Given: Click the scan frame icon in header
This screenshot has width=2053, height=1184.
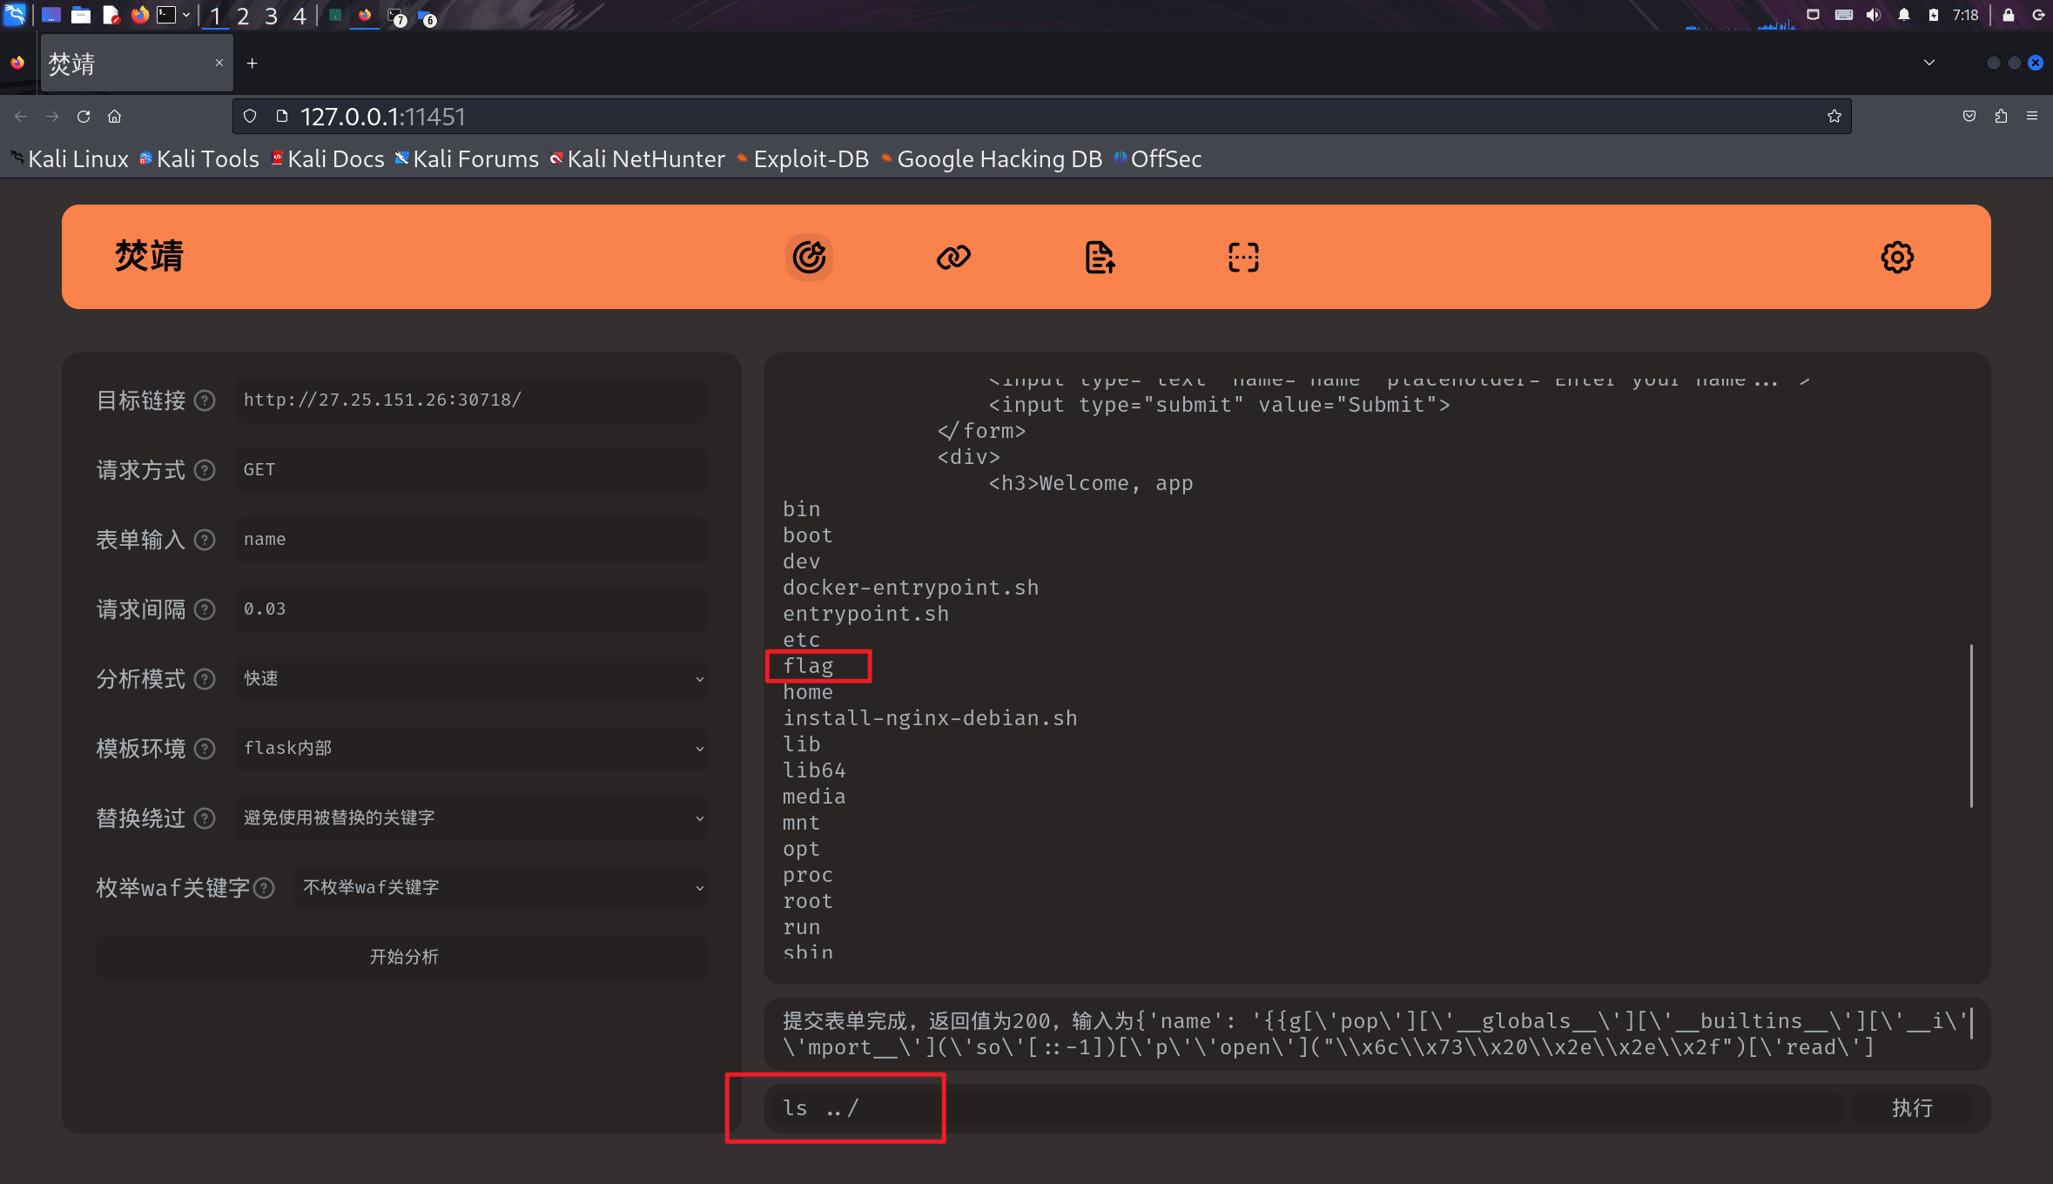Looking at the screenshot, I should pyautogui.click(x=1243, y=257).
